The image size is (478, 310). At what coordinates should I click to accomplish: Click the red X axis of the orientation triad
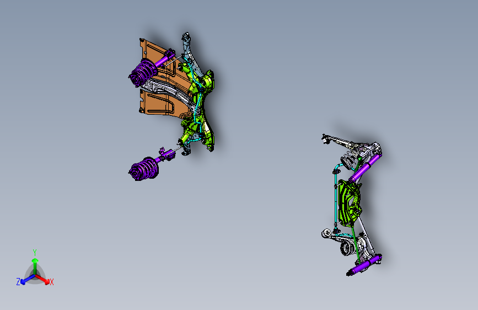click(43, 279)
